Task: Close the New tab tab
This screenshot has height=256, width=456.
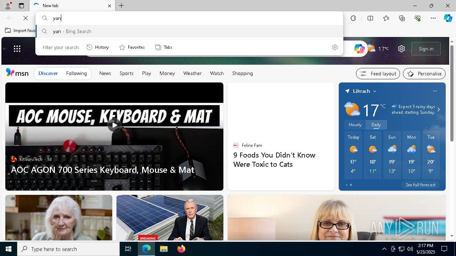Action: click(x=109, y=6)
